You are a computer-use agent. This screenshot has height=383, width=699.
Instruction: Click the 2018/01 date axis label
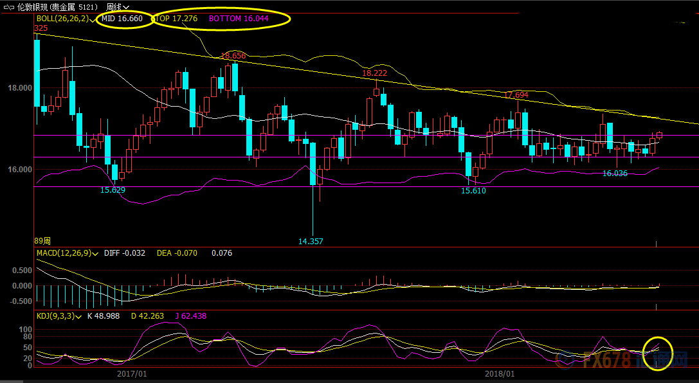coord(499,373)
